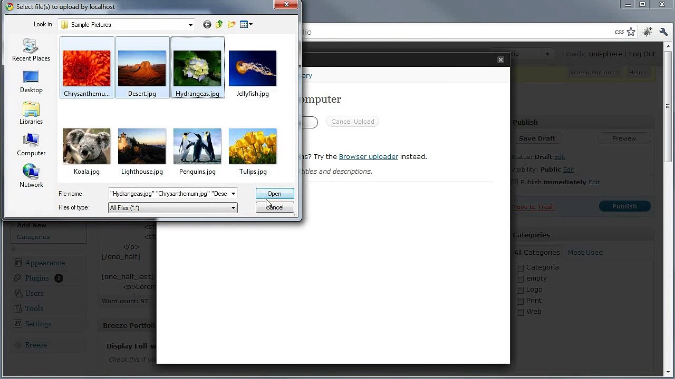The image size is (675, 379).
Task: Open Recent Places in the sidebar
Action: (31, 51)
